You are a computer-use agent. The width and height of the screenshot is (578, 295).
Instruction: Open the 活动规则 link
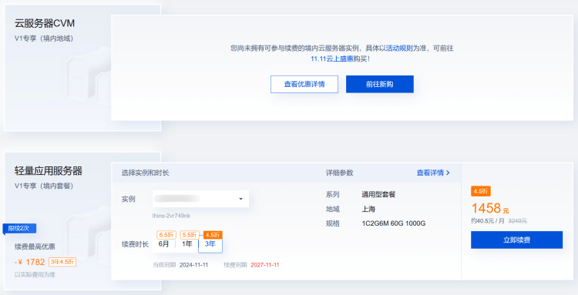399,49
